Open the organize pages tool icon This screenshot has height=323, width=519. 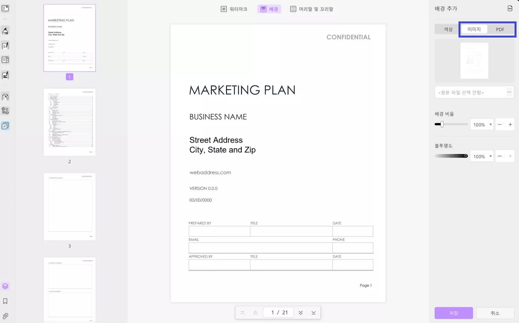pyautogui.click(x=5, y=97)
